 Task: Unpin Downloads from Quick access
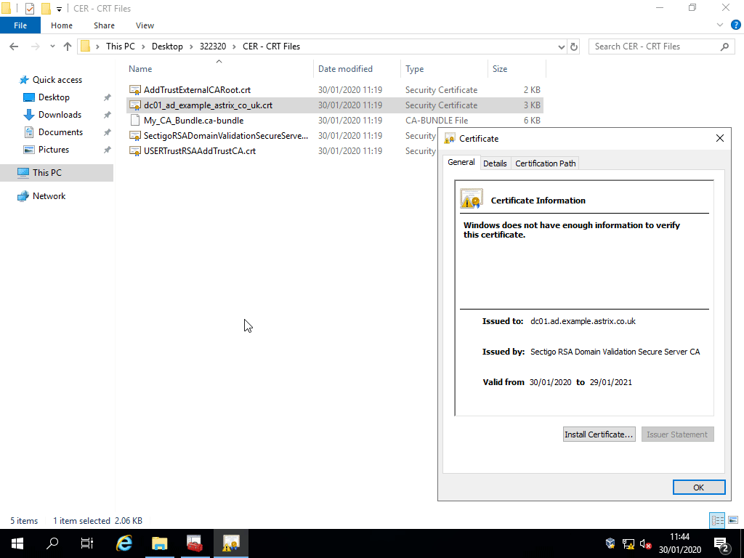coord(106,114)
